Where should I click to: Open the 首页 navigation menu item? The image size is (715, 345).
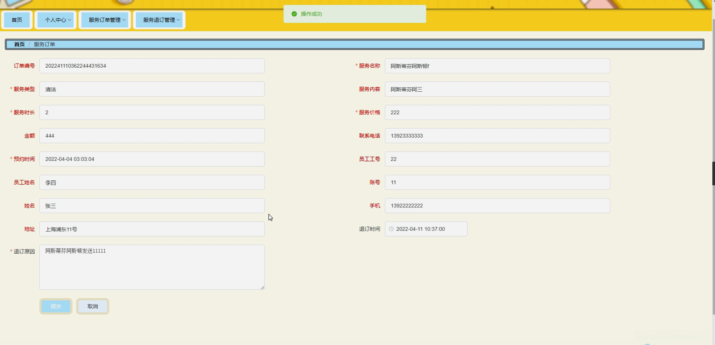click(17, 20)
